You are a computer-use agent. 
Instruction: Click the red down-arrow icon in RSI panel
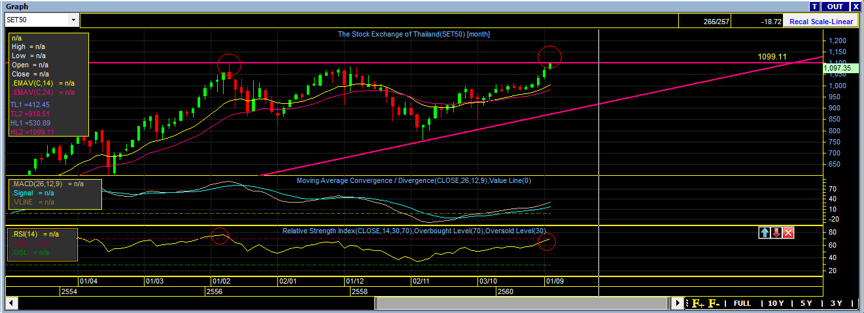pyautogui.click(x=776, y=233)
